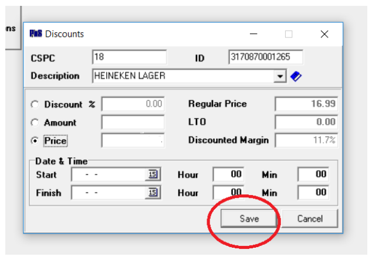This screenshot has width=372, height=260.
Task: Select the Price radio button
Action: coord(35,141)
